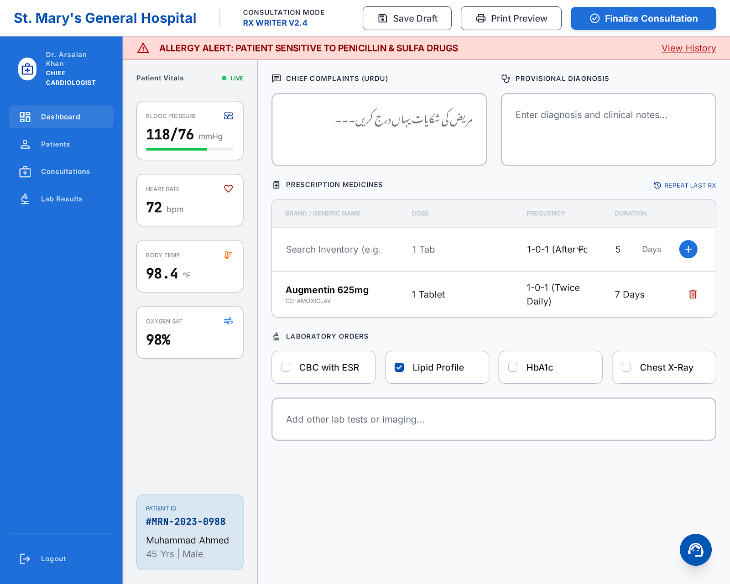This screenshot has height=584, width=730.
Task: Open Print Preview
Action: tap(511, 18)
